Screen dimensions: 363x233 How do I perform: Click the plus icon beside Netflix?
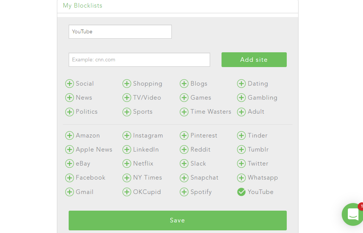pos(127,164)
